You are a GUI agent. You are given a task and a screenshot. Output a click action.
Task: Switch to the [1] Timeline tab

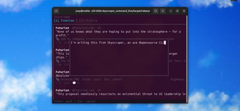(64, 21)
